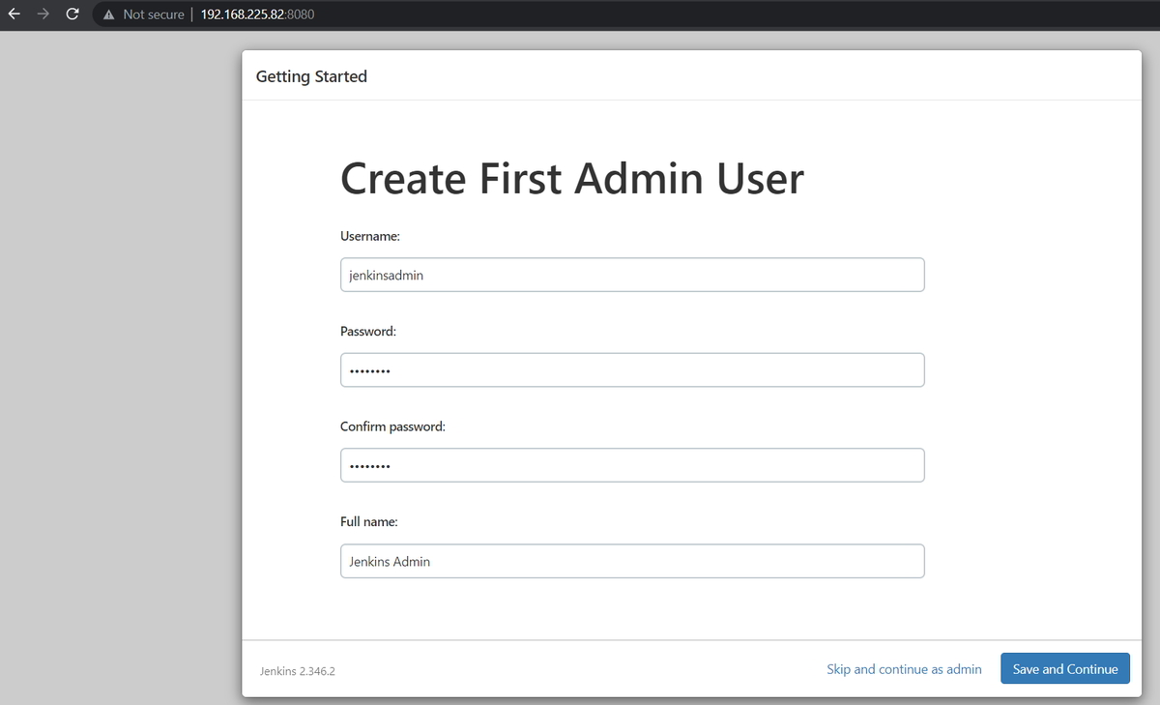The height and width of the screenshot is (705, 1160).
Task: Click Skip and continue as admin
Action: pos(904,668)
